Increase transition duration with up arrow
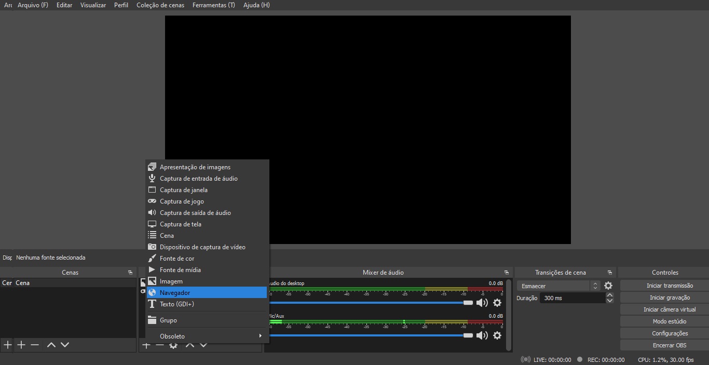This screenshot has height=365, width=709. (x=610, y=295)
